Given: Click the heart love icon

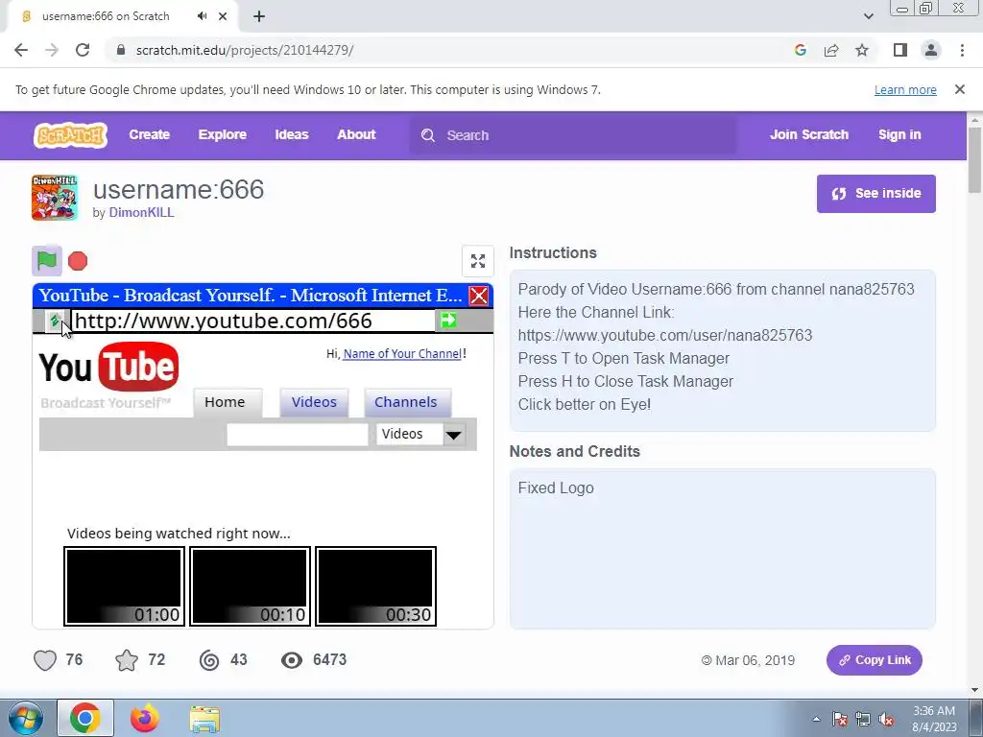Looking at the screenshot, I should (45, 660).
